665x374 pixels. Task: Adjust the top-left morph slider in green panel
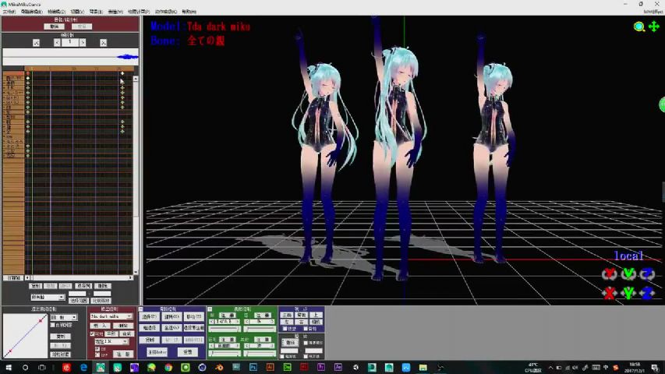225,329
